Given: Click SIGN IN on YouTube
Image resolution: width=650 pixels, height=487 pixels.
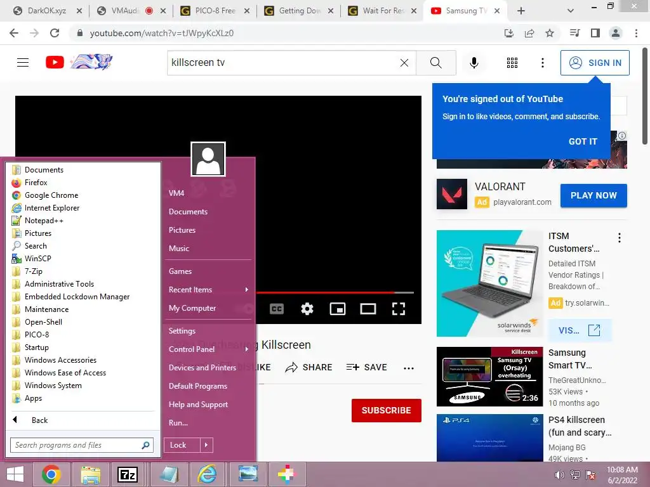Looking at the screenshot, I should tap(595, 63).
